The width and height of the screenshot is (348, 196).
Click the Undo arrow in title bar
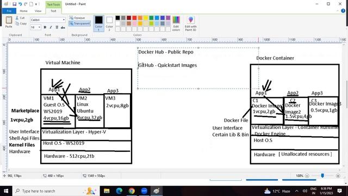(x=20, y=4)
